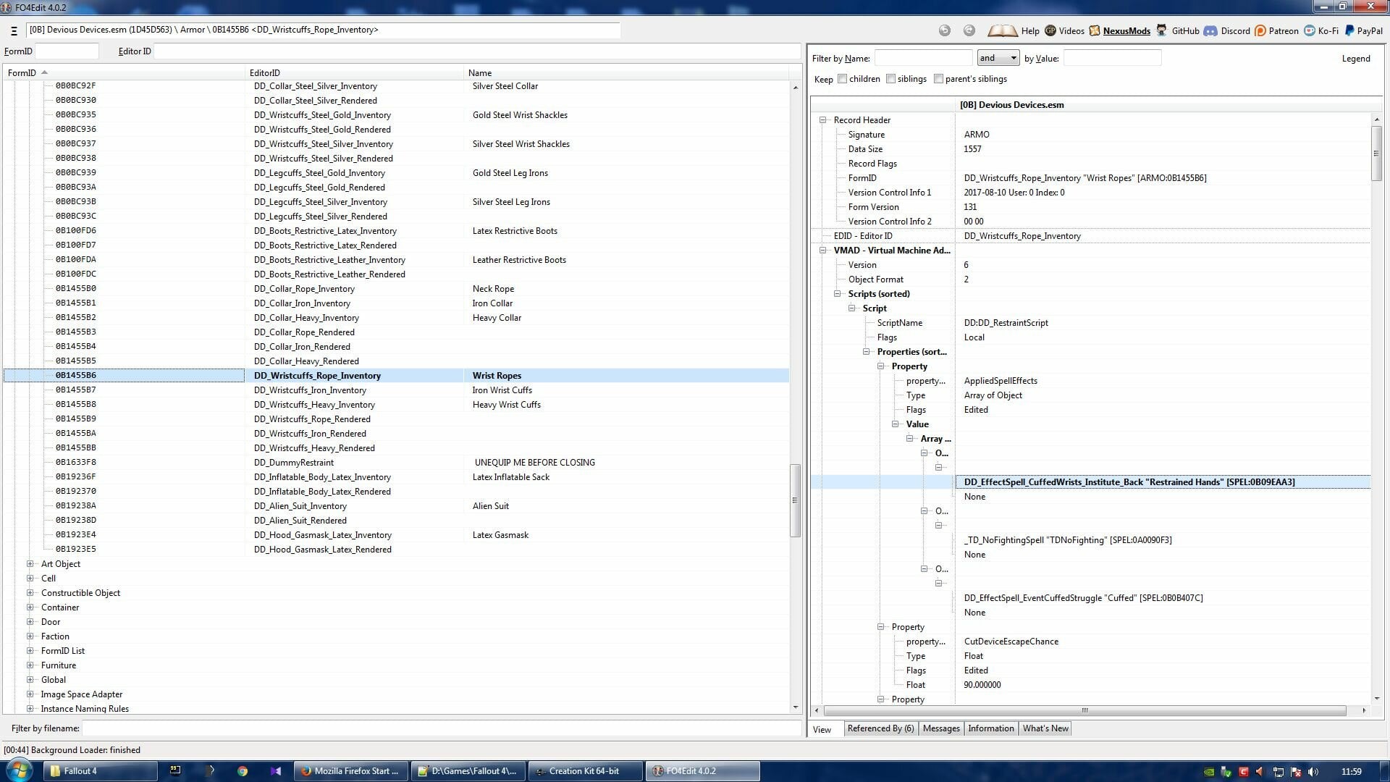Open Visual Studio from taskbar
Screen dimensions: 1390x782
[x=276, y=771]
